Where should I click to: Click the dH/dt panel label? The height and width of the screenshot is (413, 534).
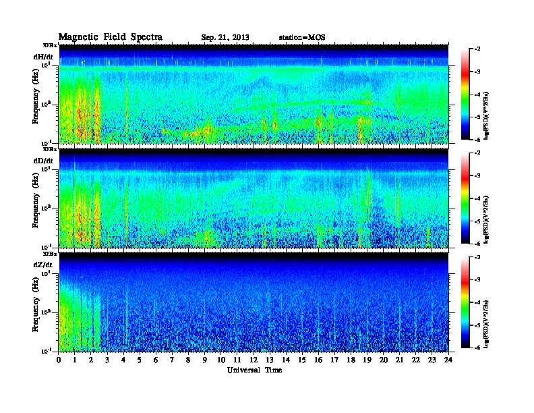(x=43, y=57)
